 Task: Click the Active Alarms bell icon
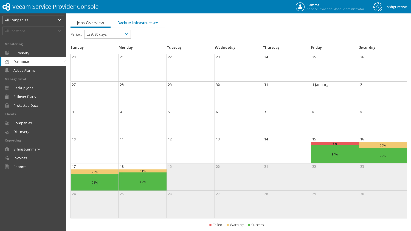click(x=7, y=70)
